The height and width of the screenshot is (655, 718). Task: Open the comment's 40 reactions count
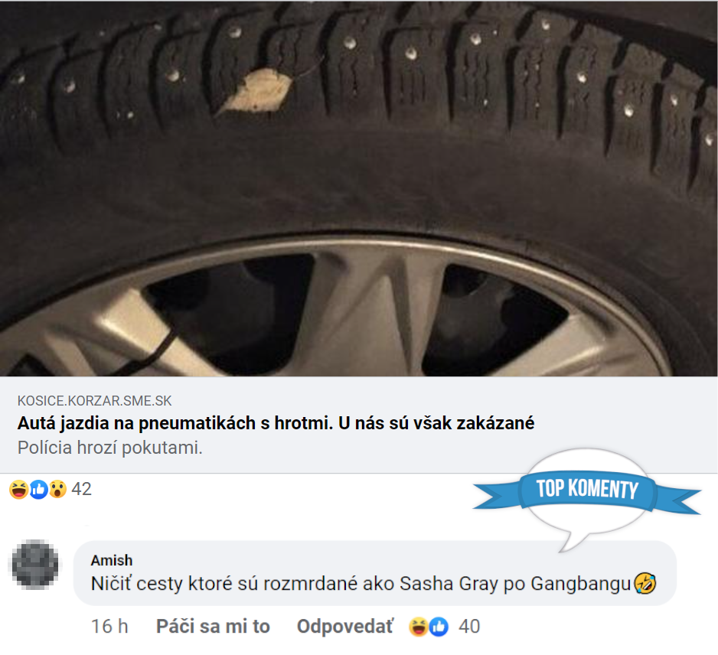[469, 627]
